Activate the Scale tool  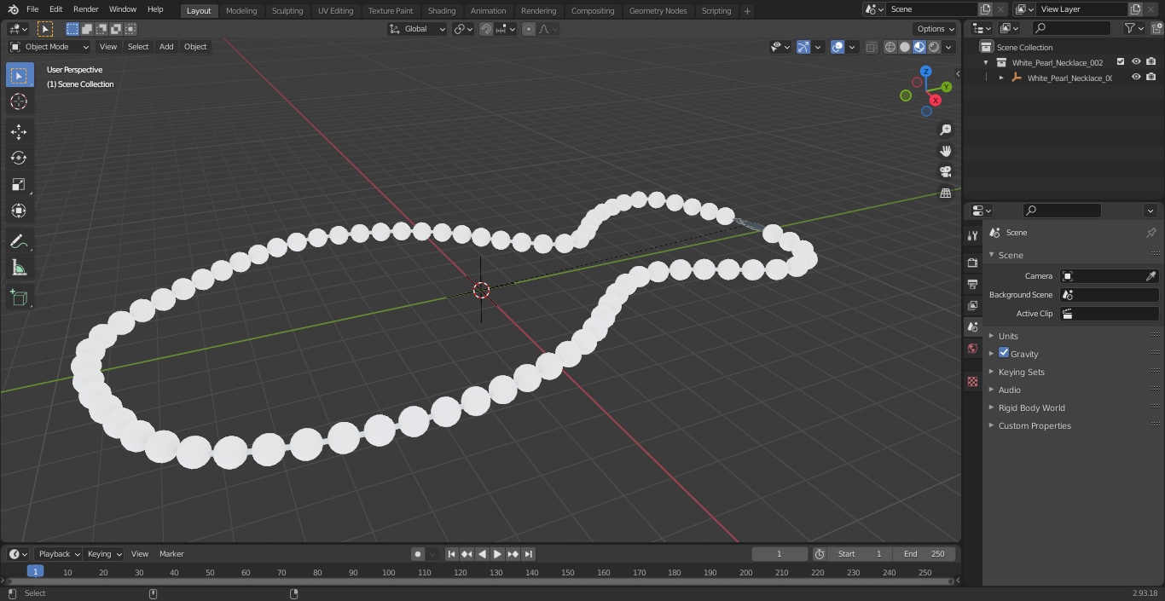tap(19, 184)
